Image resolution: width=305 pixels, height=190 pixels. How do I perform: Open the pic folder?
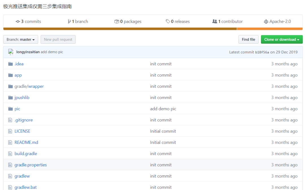17,109
